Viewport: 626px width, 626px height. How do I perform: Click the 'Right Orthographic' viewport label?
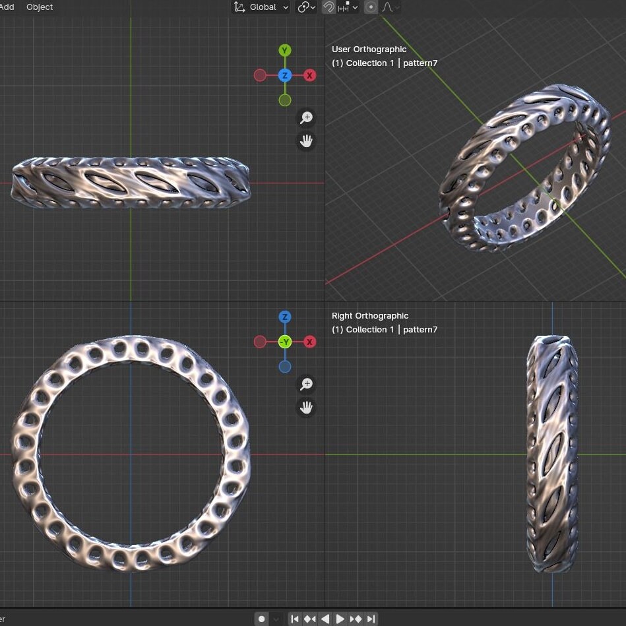point(369,316)
